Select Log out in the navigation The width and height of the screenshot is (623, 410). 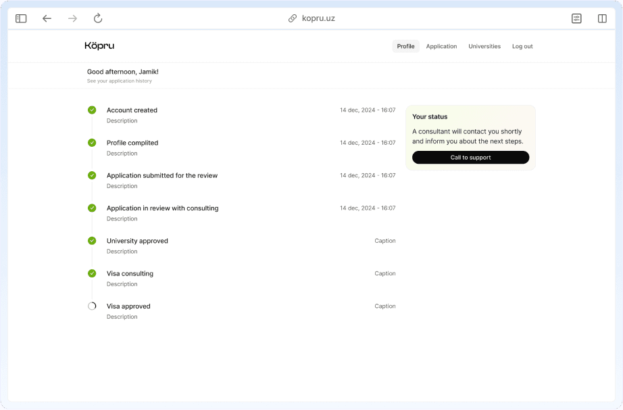point(522,46)
